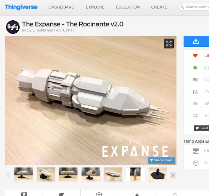Select third thumbnail side view of ship
This screenshot has height=196, width=209.
pos(68,175)
